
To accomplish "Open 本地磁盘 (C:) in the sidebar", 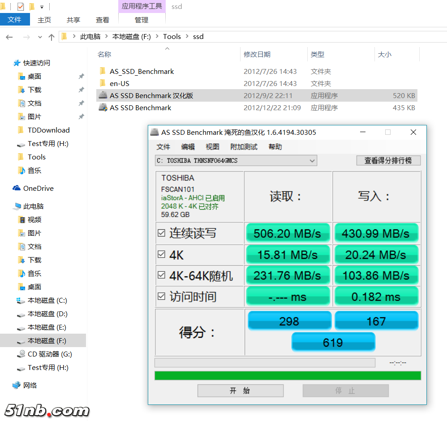I will point(47,300).
